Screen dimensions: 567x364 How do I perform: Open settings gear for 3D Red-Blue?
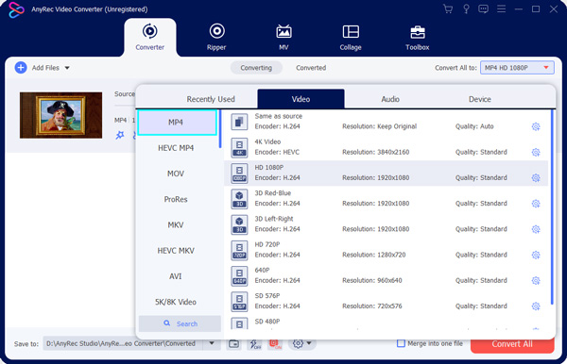pos(536,204)
